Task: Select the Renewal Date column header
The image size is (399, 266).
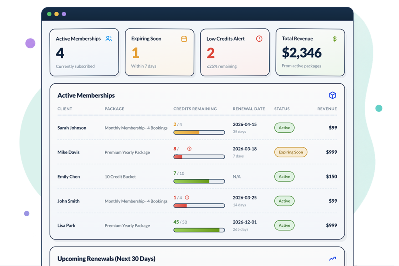Action: coord(249,109)
